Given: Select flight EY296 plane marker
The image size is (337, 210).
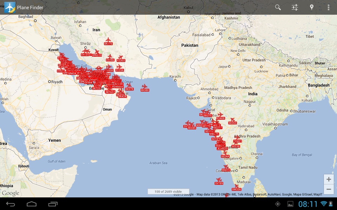Looking at the screenshot, I should (x=110, y=57).
